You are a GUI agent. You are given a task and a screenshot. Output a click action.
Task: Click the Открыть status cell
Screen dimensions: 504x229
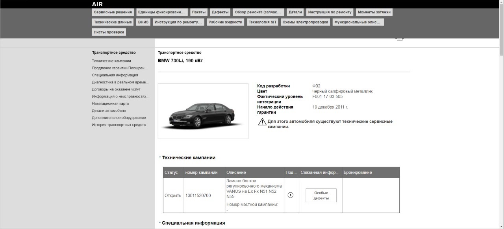click(173, 196)
